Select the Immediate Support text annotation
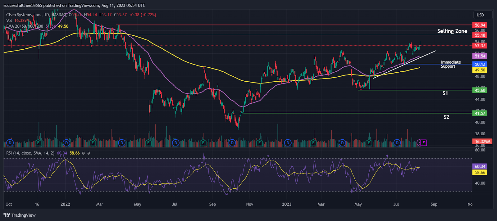This screenshot has width=497, height=221. [x=451, y=64]
